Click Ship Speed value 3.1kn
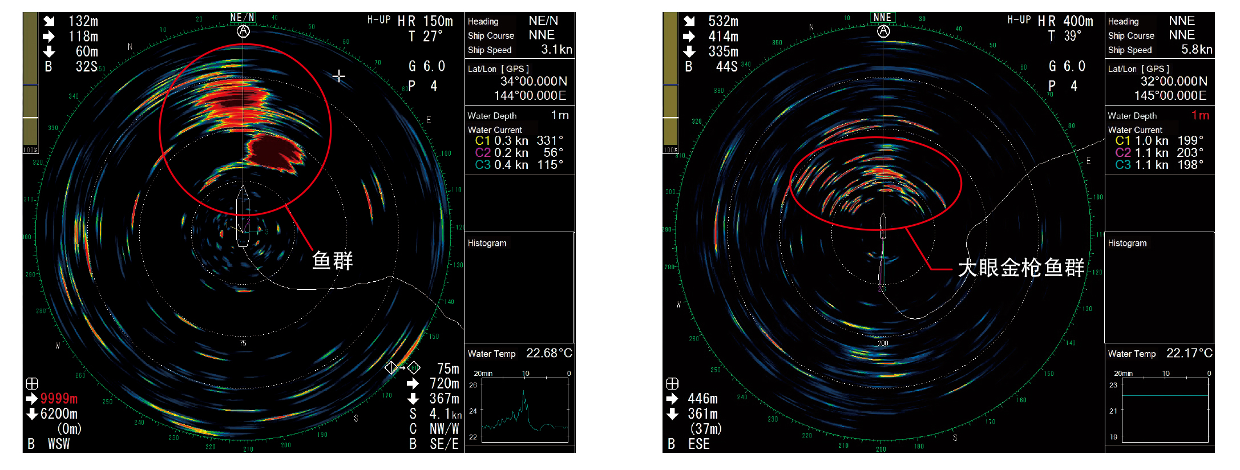 [x=556, y=50]
